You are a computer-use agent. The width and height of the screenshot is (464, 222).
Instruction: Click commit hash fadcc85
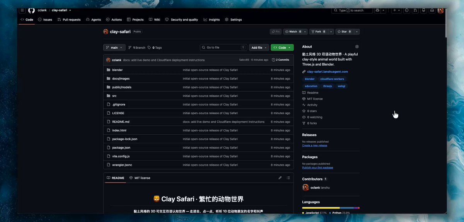[244, 60]
